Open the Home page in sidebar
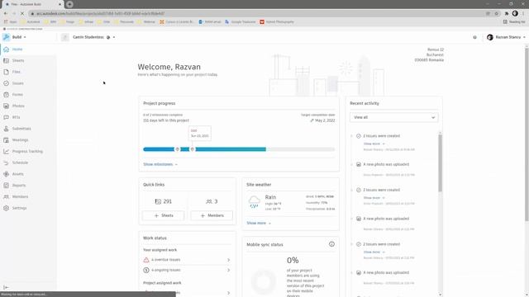This screenshot has height=297, width=529. (x=17, y=49)
